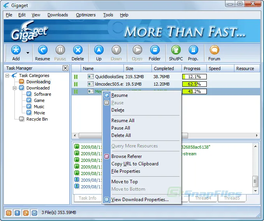This screenshot has height=221, width=264.
Task: Click the Pause toolbar icon
Action: (60, 50)
